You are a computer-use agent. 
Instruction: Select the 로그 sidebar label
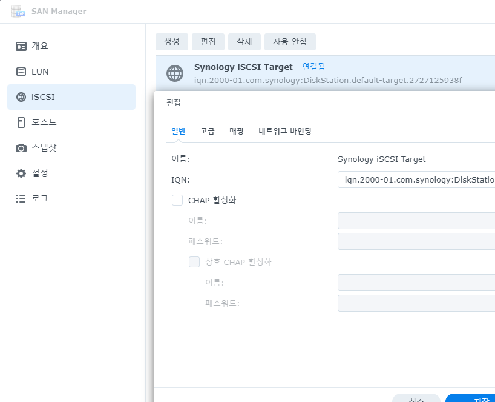pyautogui.click(x=40, y=198)
